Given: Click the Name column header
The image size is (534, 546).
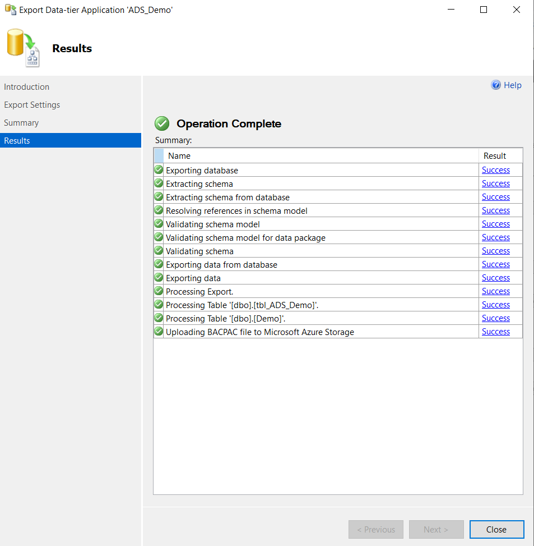Looking at the screenshot, I should (x=321, y=155).
